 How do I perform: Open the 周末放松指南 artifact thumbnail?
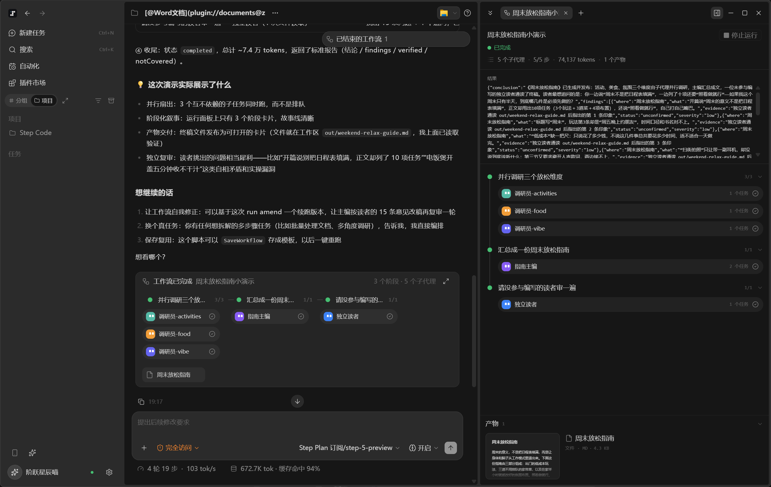(522, 456)
